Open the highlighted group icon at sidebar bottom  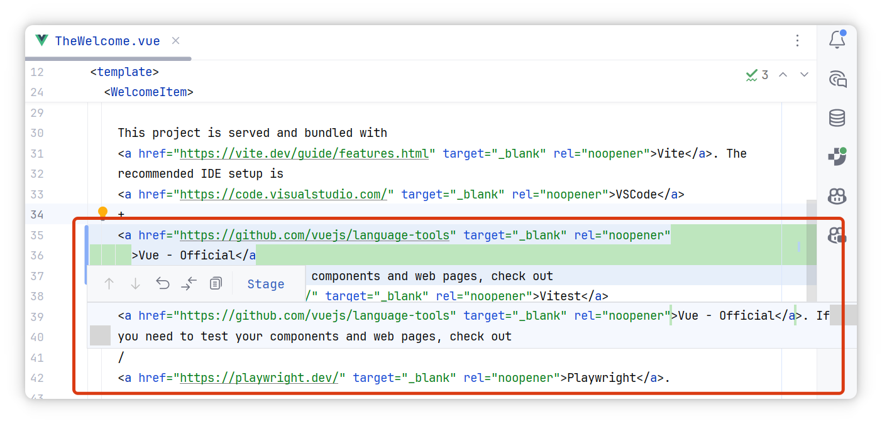click(x=837, y=236)
